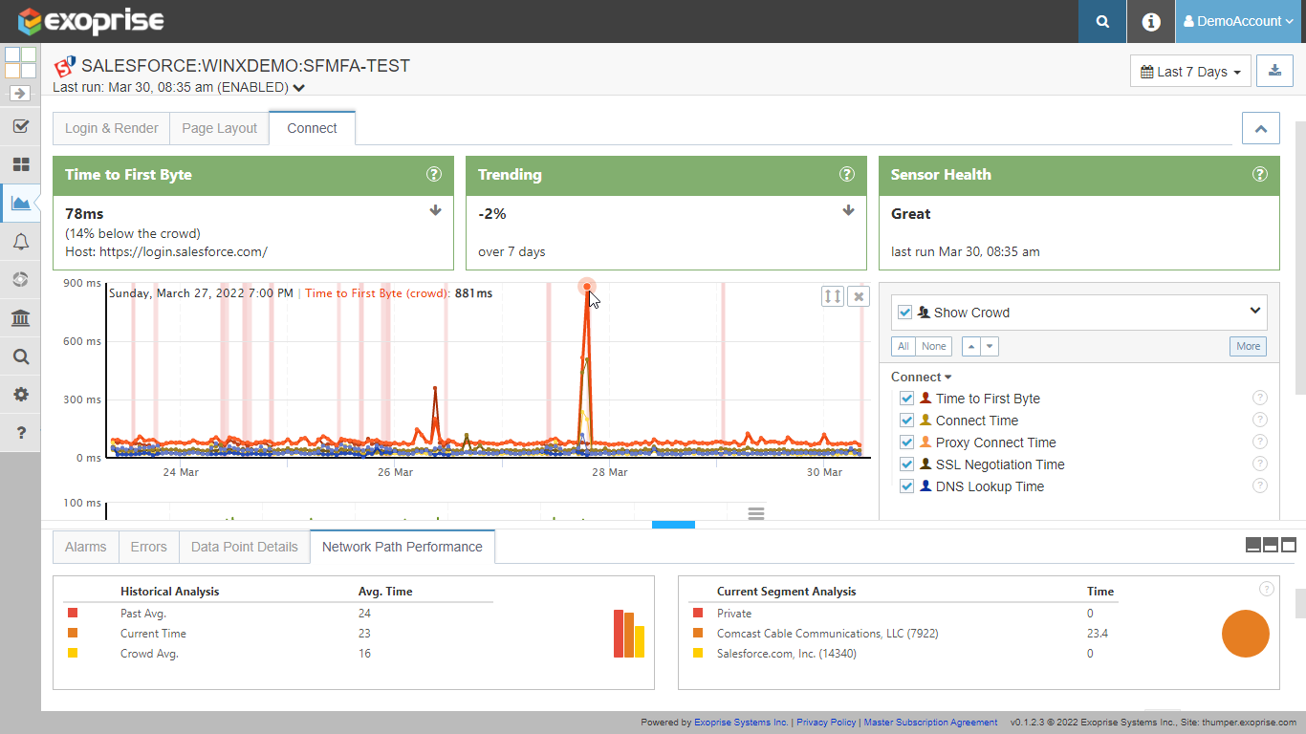Screen dimensions: 1306x734
Task: Click the chart vertical scale toggle icon
Action: click(833, 296)
